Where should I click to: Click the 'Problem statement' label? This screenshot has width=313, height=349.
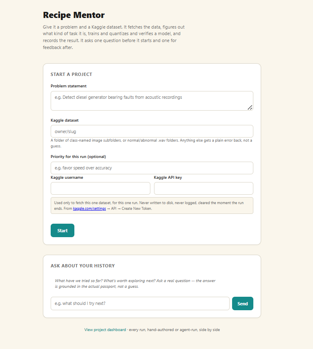(x=68, y=86)
